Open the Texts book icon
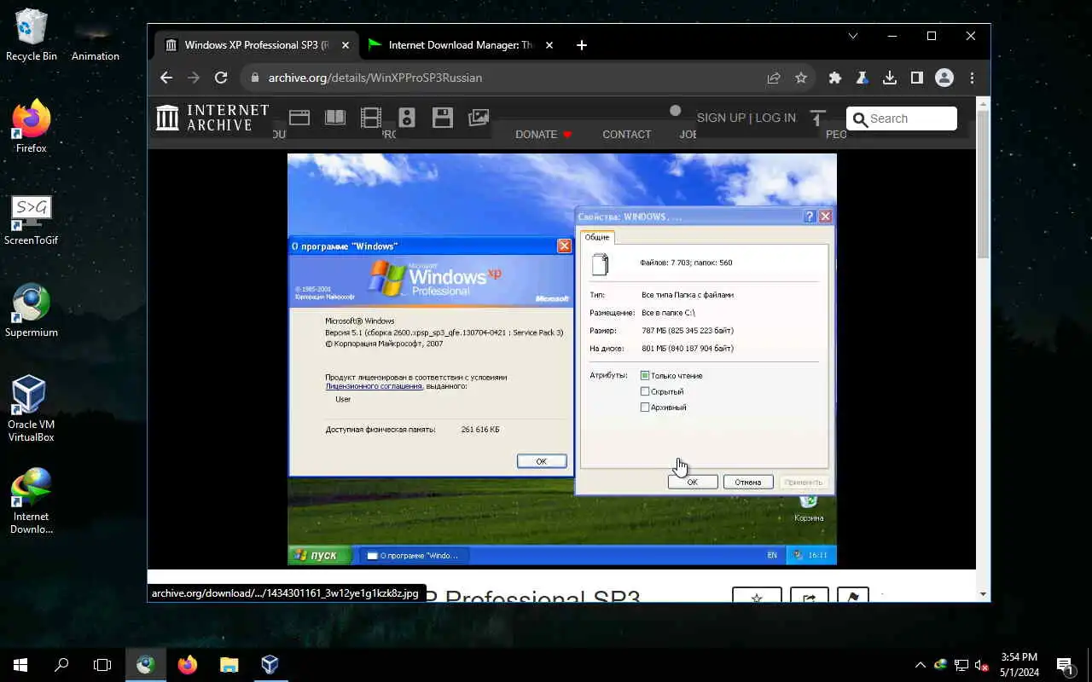Screen dimensions: 1092x682 (x=335, y=118)
